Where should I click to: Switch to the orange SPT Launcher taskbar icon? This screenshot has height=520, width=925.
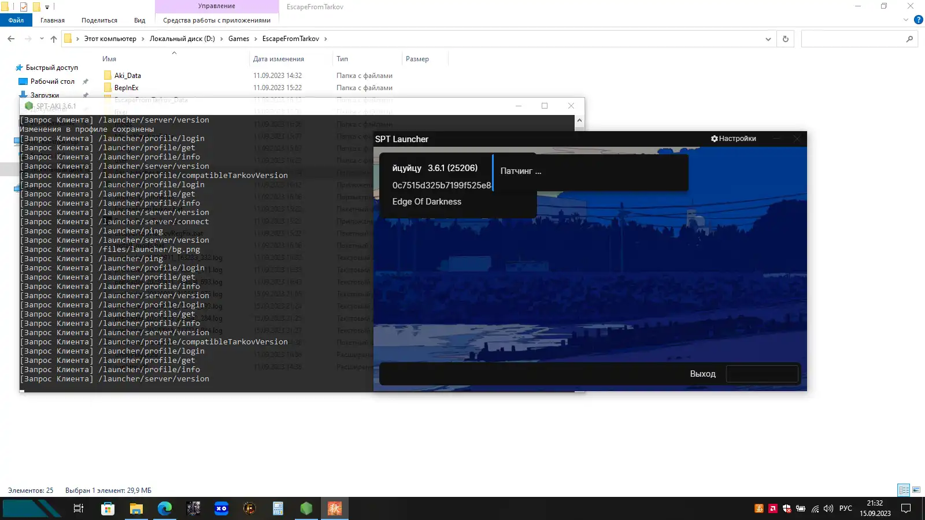[335, 508]
